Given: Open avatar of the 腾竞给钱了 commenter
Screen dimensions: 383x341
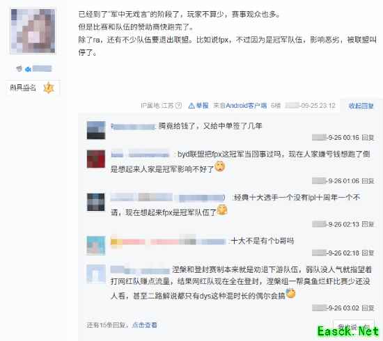Looking at the screenshot, I should tap(96, 130).
